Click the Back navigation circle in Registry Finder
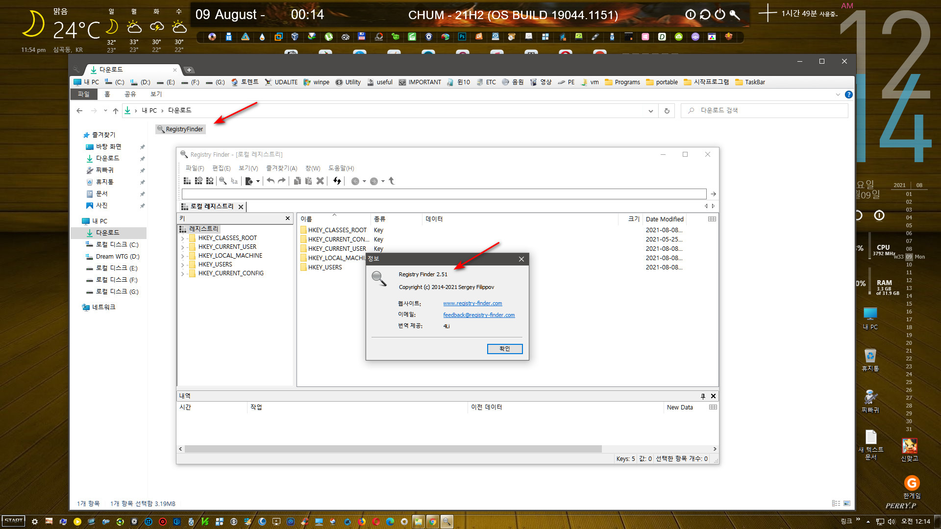Viewport: 941px width, 529px height. [355, 181]
